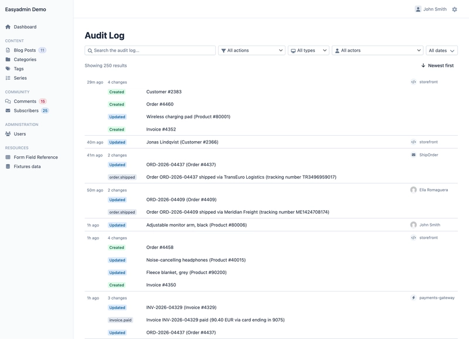Open INV-2026-04329 invoice entry
Screen dimensions: 469x339
[181, 307]
